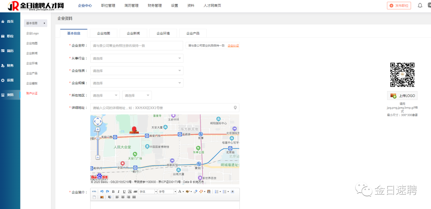Screen dimensions: 431x209
Task: Open 职位管理 in top navigation
Action: 108,6
